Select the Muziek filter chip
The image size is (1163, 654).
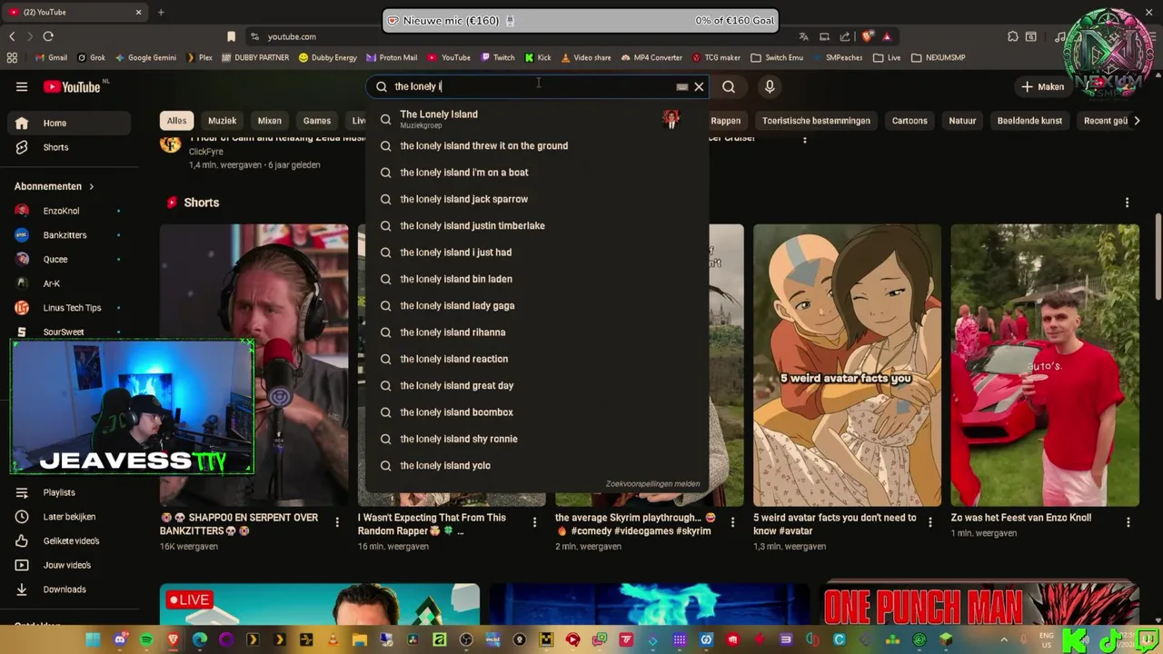223,120
